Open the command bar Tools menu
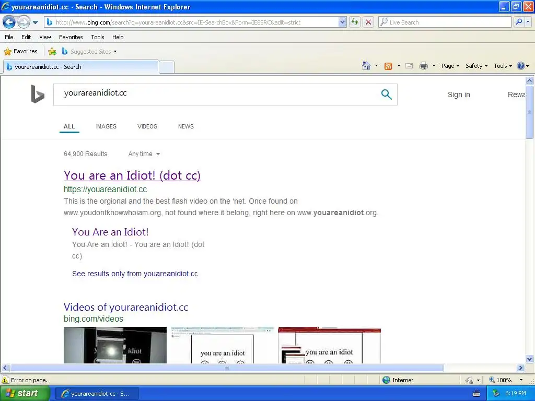This screenshot has width=535, height=401. coord(503,66)
